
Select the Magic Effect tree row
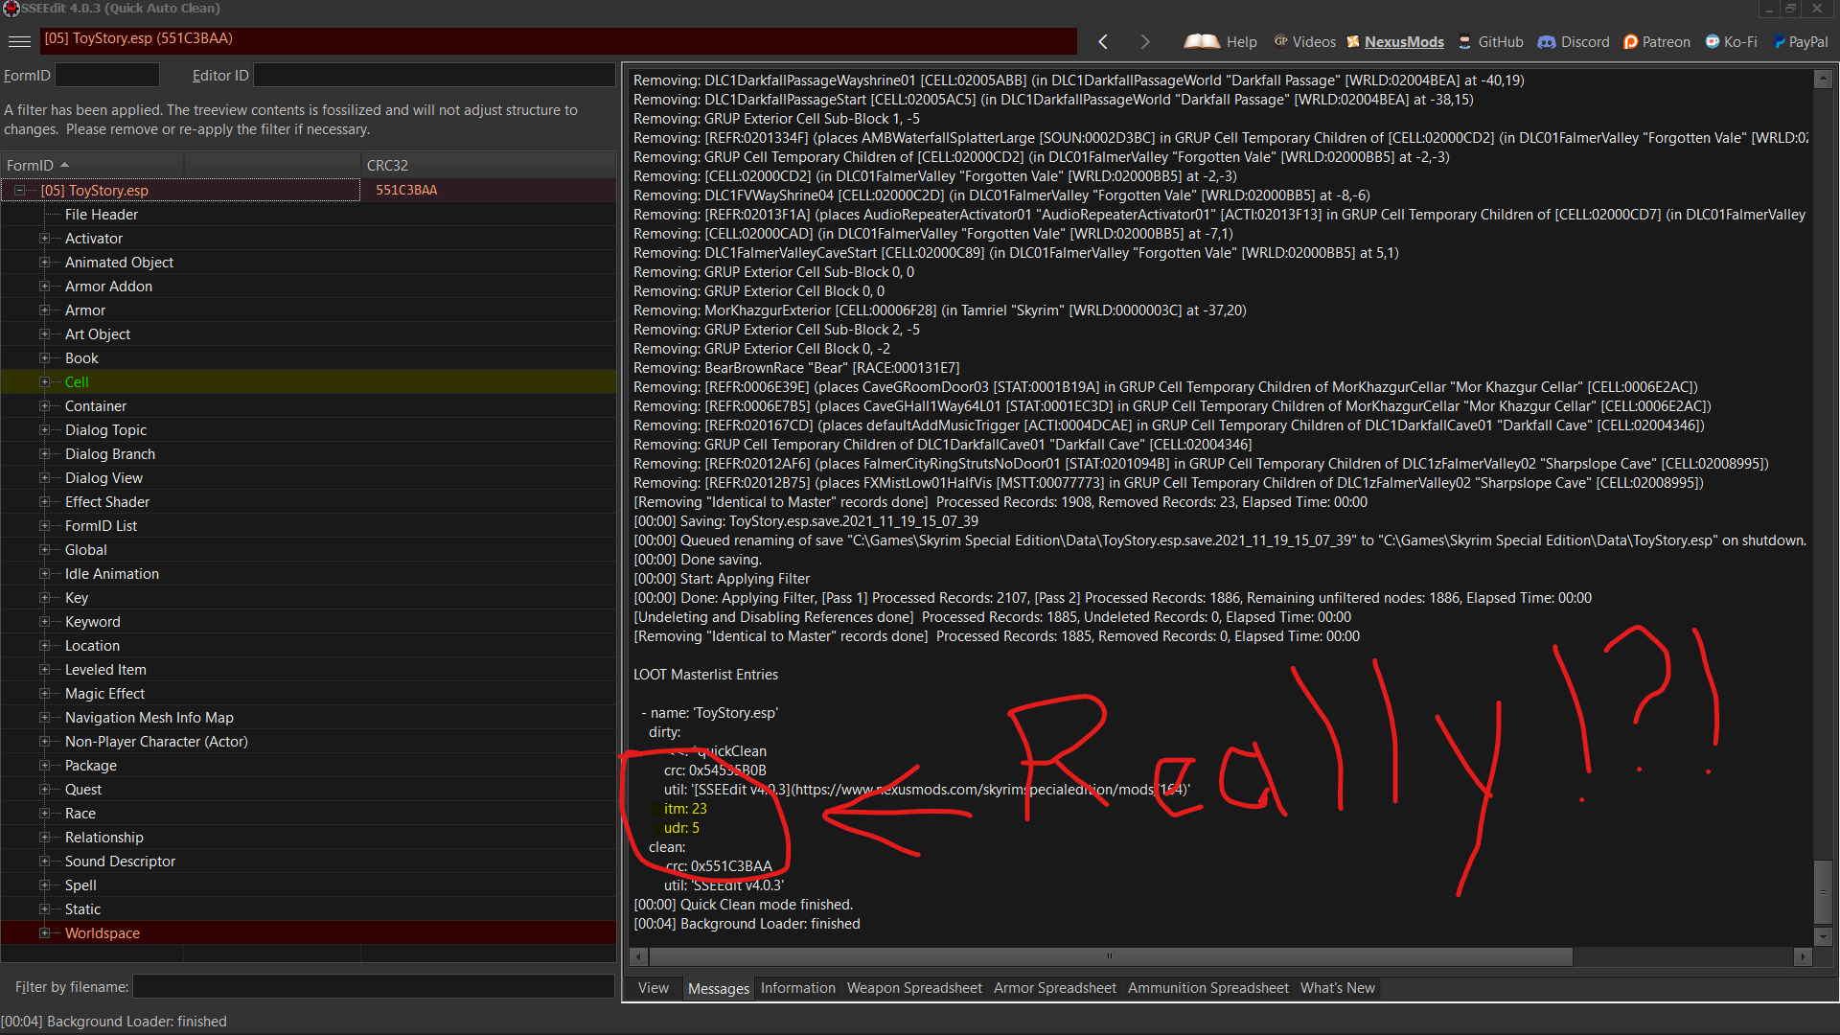coord(309,693)
